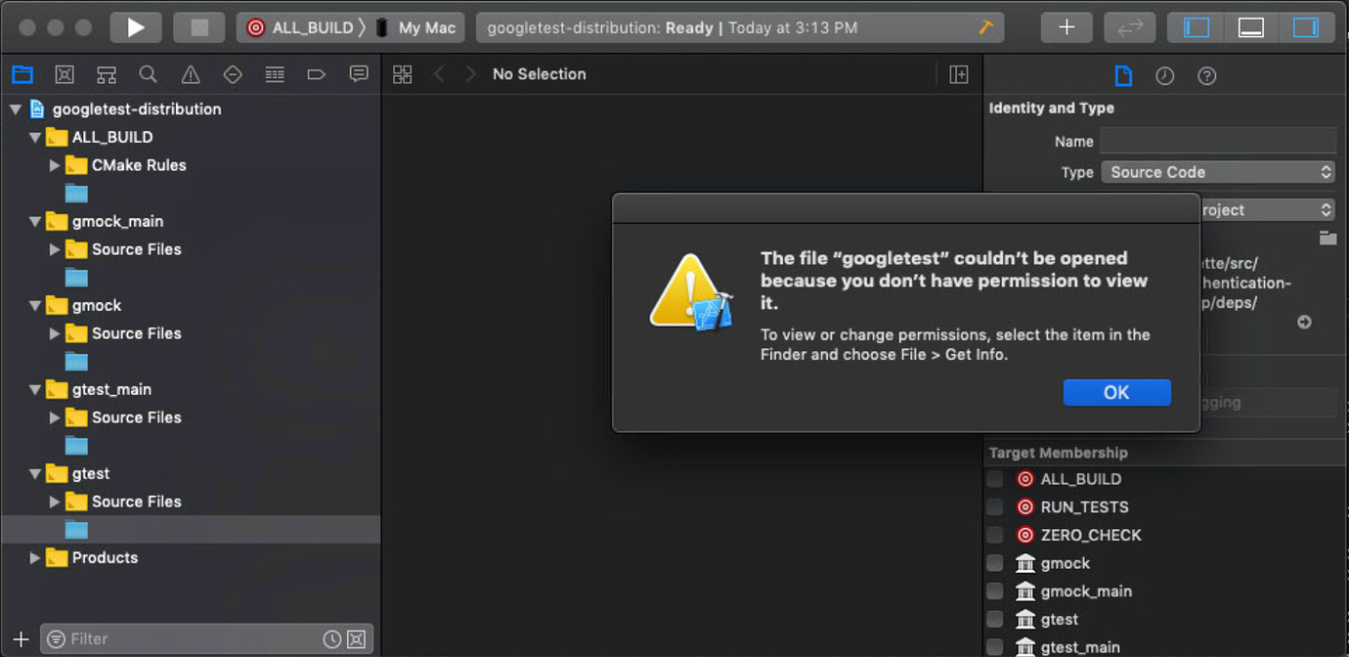
Task: Click the Run (play) button
Action: click(x=136, y=27)
